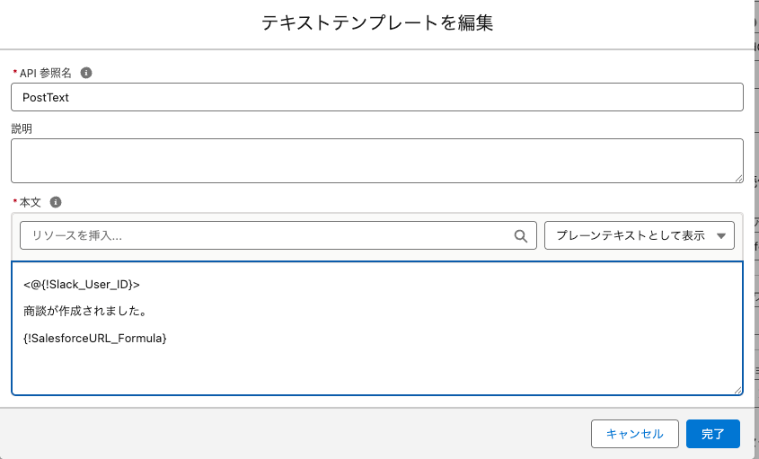Click the 本文 text area resize handle
Screen dimensions: 759x459
point(737,389)
